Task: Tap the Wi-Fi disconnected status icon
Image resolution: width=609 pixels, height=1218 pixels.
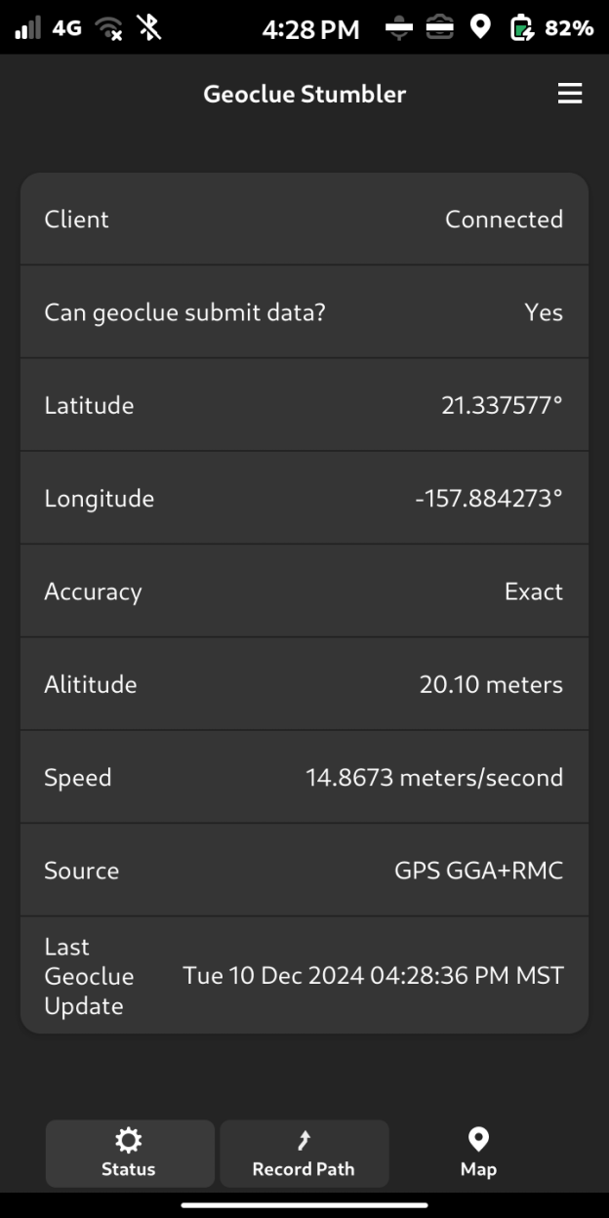Action: 108,28
